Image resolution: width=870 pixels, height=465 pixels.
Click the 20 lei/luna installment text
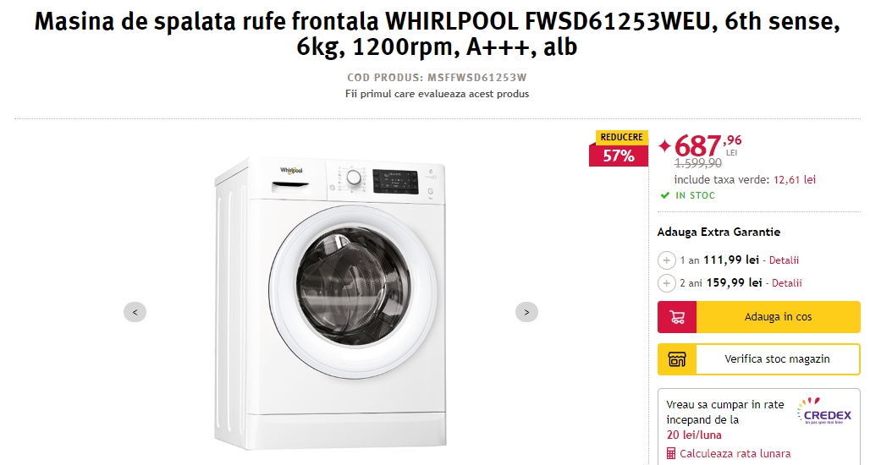click(x=694, y=435)
